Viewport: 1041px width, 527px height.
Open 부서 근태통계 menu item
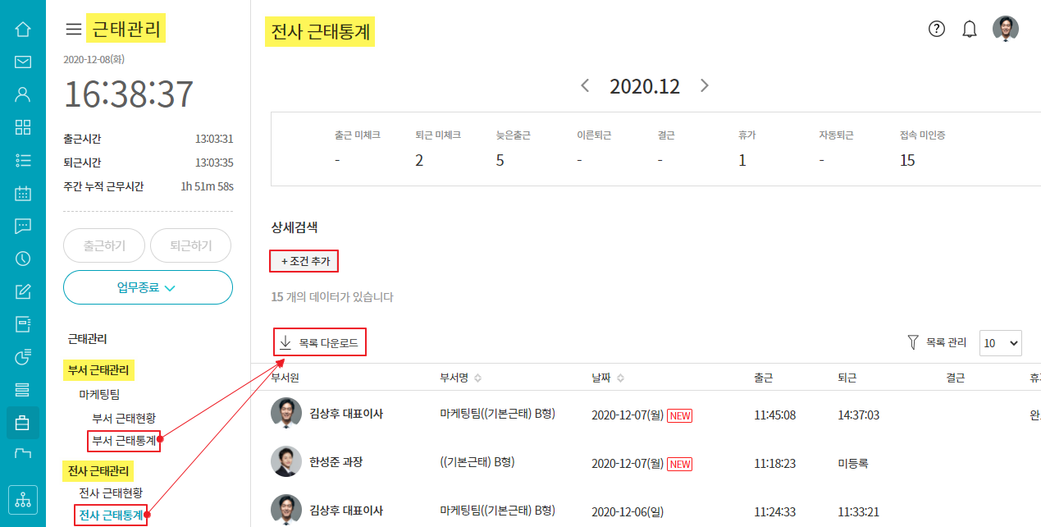(124, 441)
